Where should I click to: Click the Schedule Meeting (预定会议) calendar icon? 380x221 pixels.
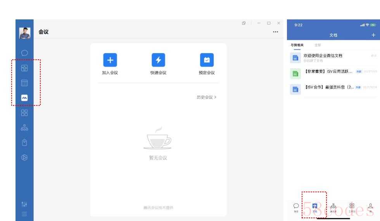(x=207, y=60)
